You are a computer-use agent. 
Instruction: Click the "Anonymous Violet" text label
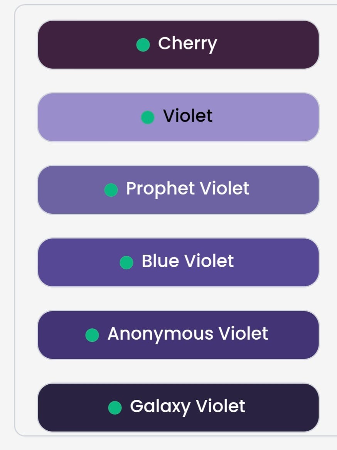click(188, 334)
